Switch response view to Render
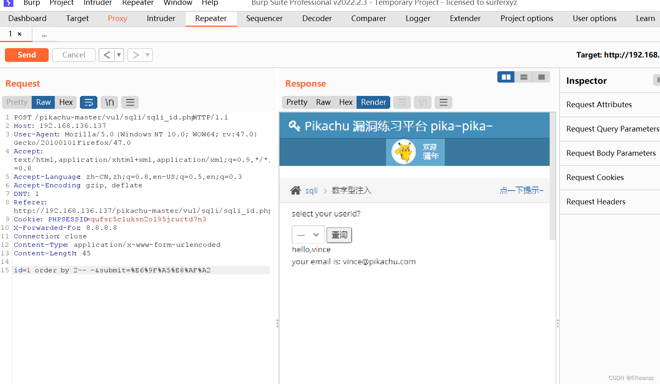The image size is (660, 384). pos(374,102)
